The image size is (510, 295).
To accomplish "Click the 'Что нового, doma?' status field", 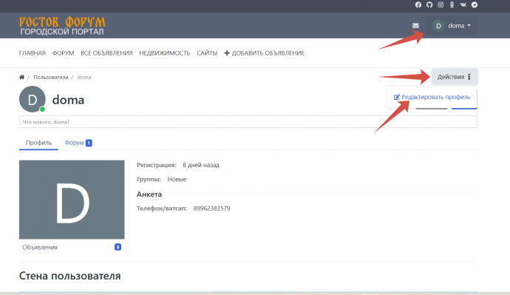I will 248,122.
